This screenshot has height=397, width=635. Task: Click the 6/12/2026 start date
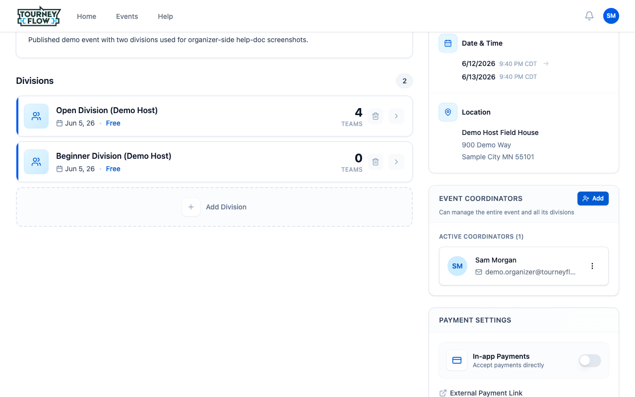pos(478,64)
